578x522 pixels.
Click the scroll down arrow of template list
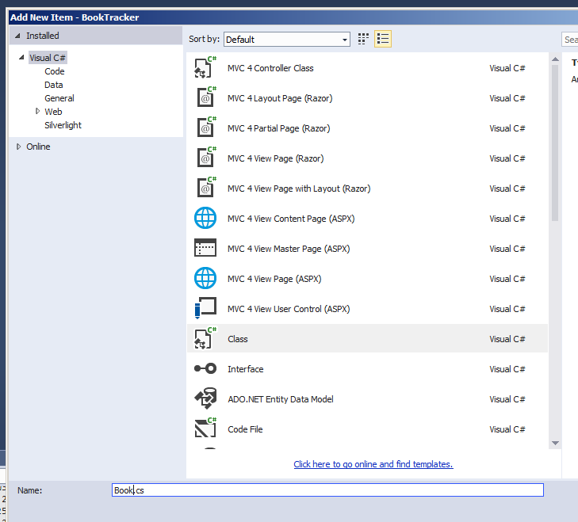pos(555,443)
